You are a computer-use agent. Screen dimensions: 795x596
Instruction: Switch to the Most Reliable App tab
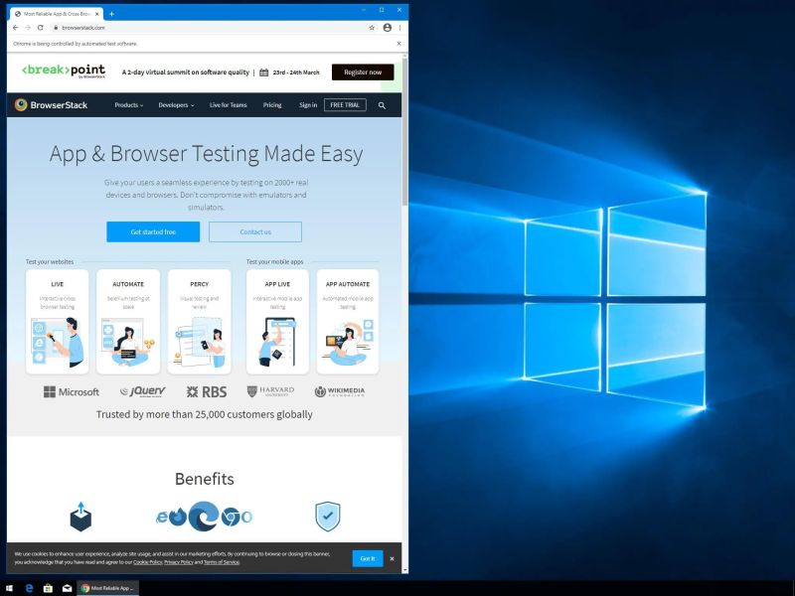55,14
